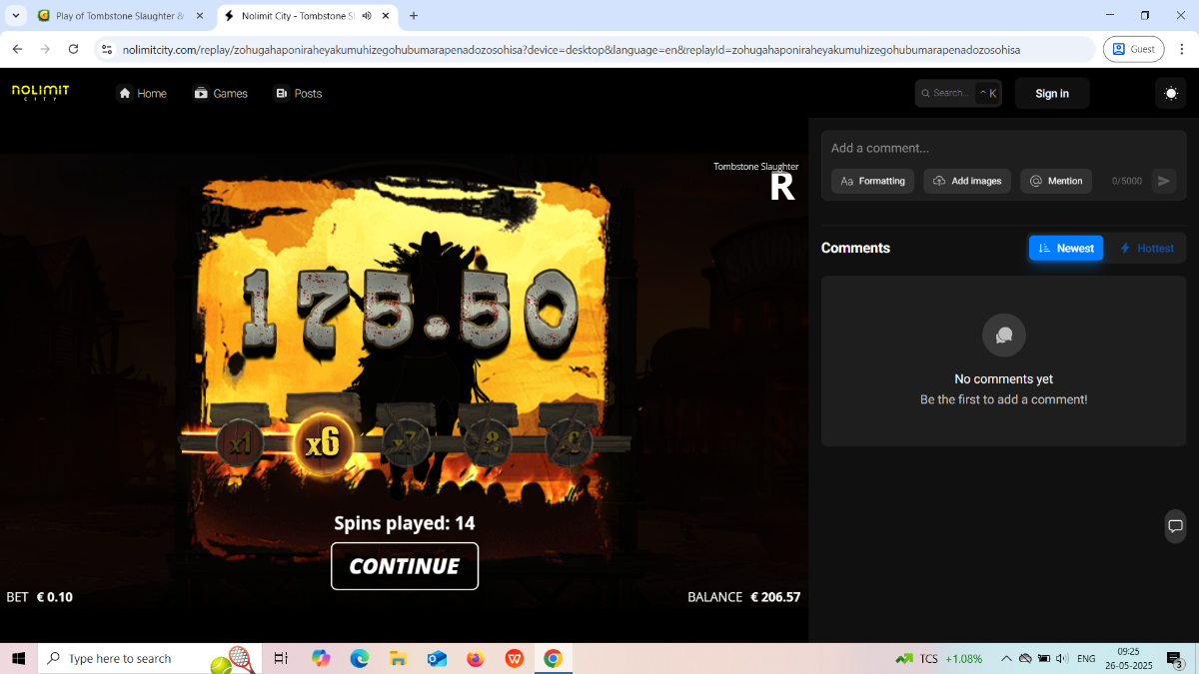
Task: Open Firefox from the taskbar
Action: pyautogui.click(x=476, y=658)
